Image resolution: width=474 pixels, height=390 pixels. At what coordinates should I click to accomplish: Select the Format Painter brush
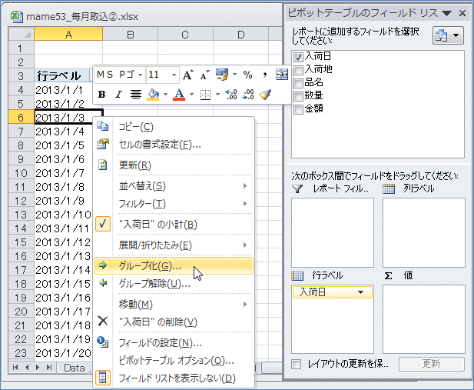265,95
